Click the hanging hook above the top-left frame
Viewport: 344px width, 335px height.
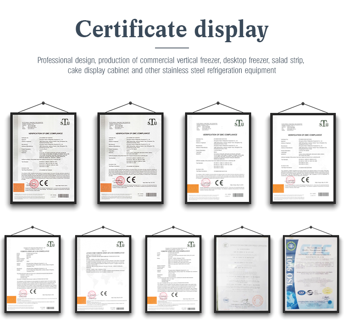point(42,102)
